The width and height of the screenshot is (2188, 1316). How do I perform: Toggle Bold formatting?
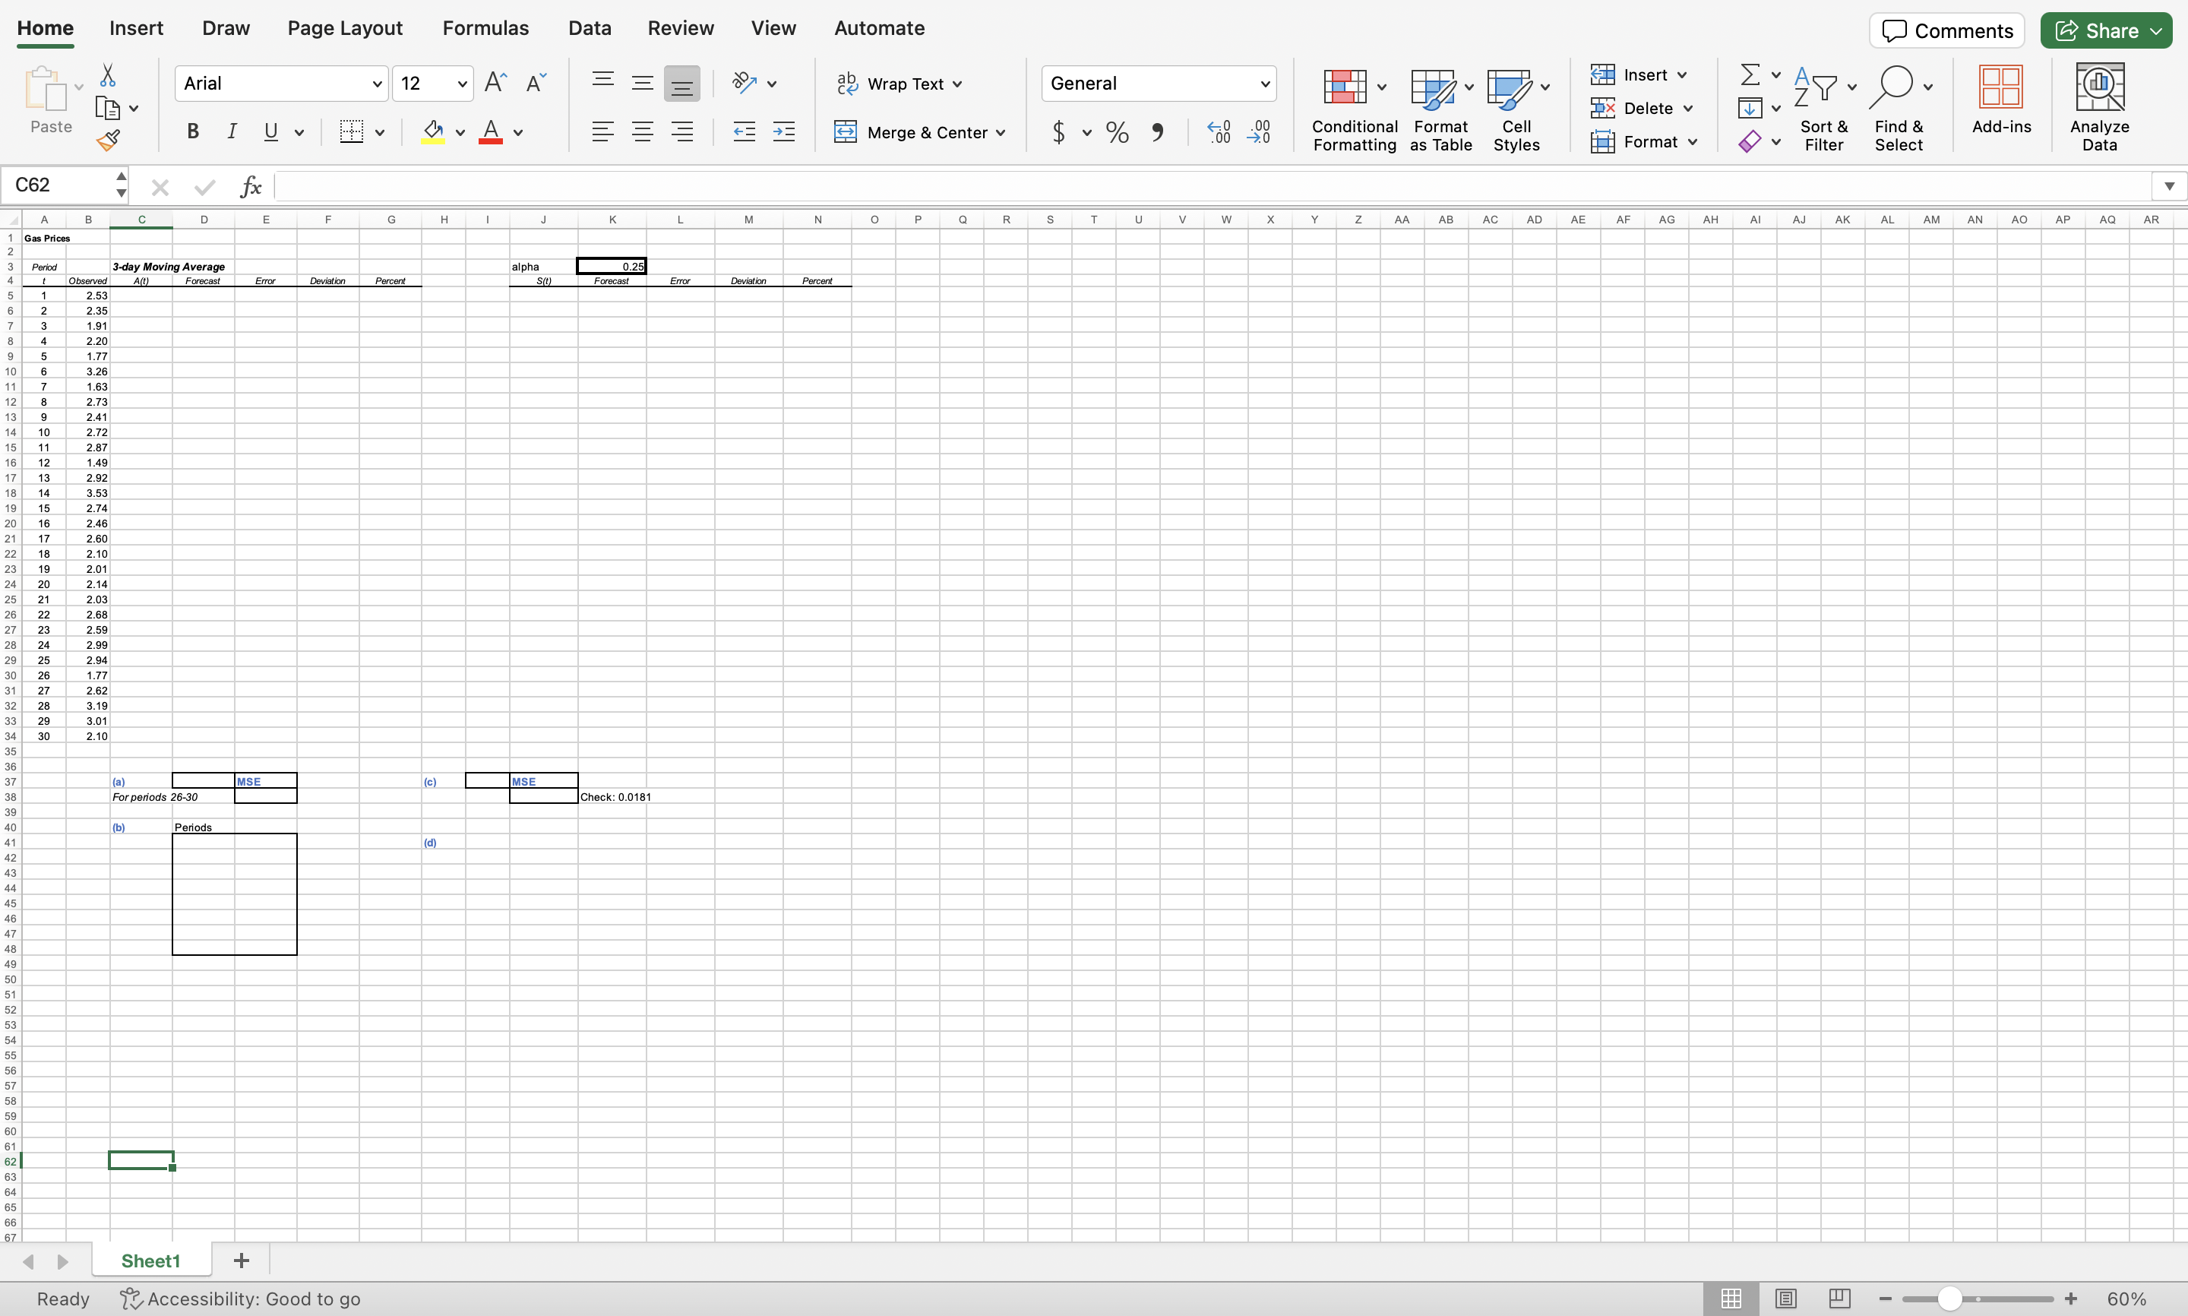click(192, 132)
